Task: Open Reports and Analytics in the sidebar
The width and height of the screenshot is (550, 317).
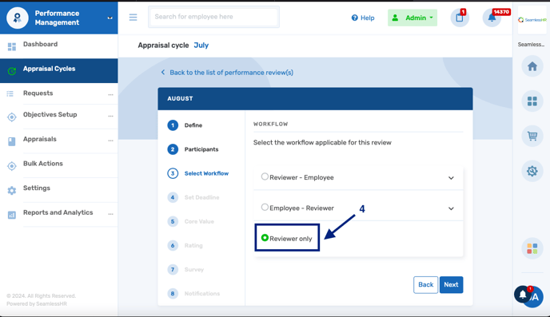Action: coord(59,214)
